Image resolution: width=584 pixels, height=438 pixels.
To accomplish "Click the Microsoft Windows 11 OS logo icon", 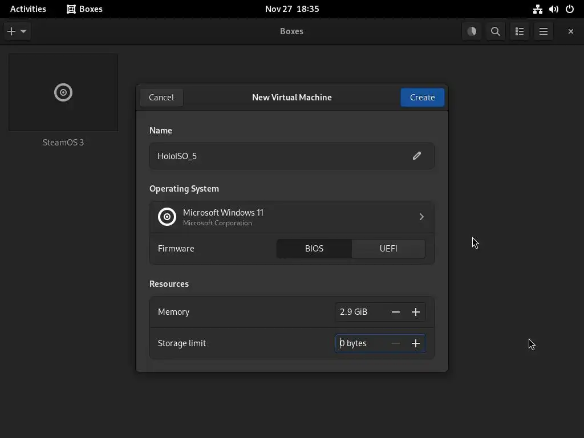I will pos(167,217).
